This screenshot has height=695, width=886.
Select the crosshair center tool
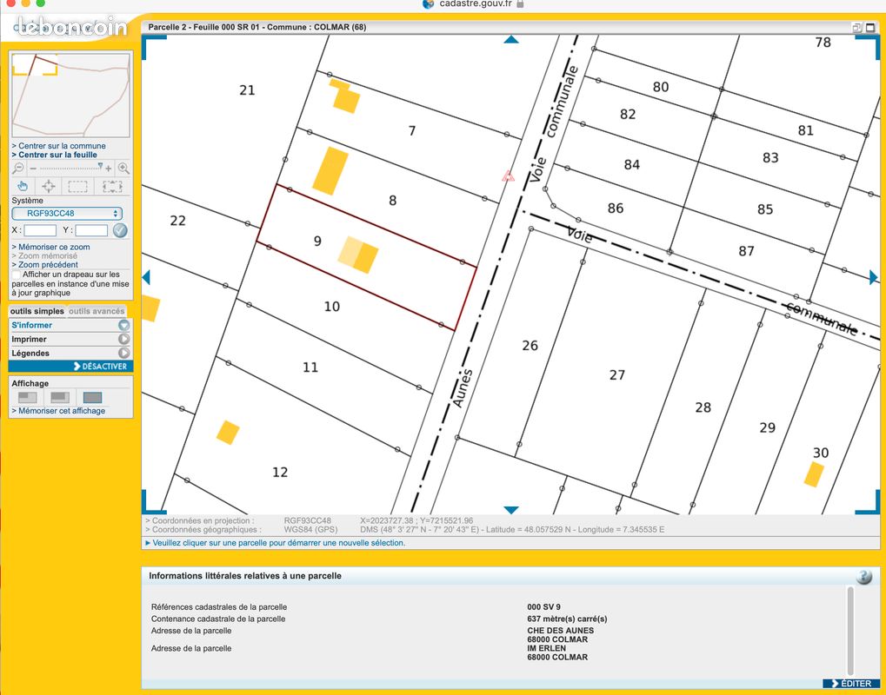[49, 186]
